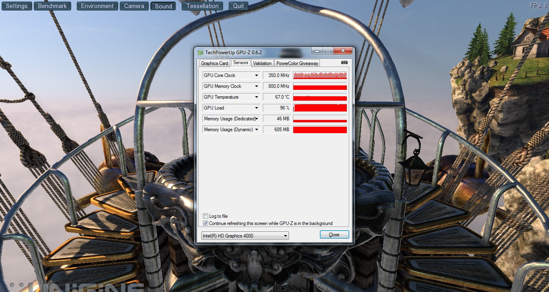Click the Memory Usage (Dynamic) history graph
This screenshot has width=549, height=292.
click(x=320, y=130)
